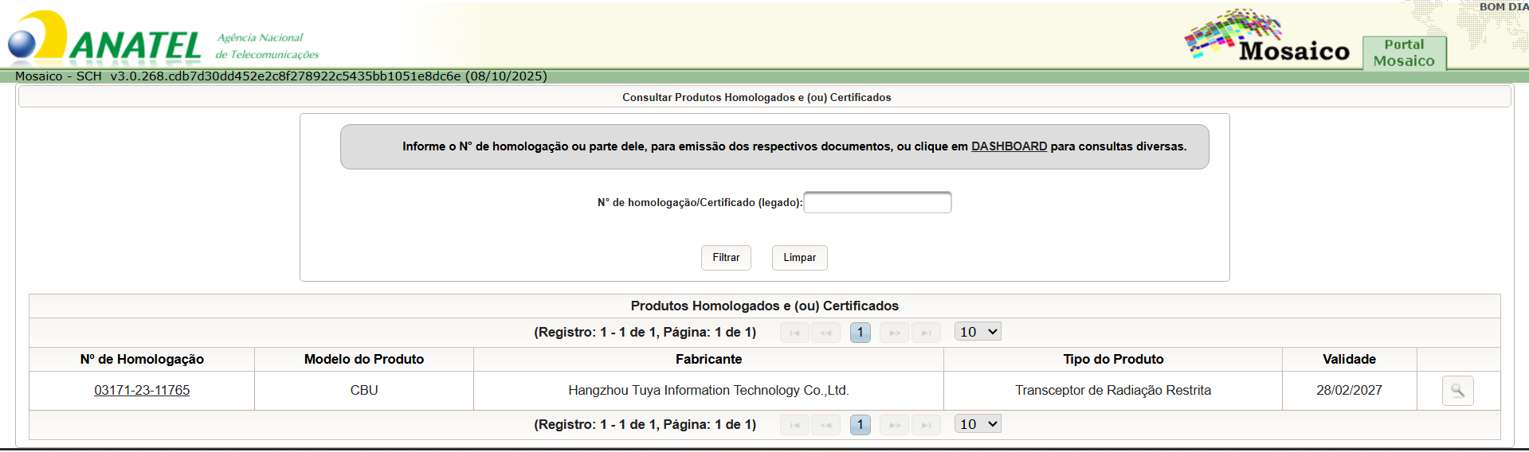Screen dimensions: 1529x452
Task: Click the BOM DIA greeting text
Action: (x=1504, y=6)
